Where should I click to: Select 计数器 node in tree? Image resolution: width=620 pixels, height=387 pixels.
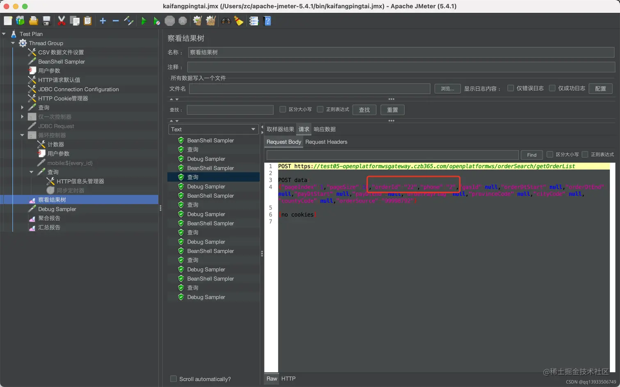(55, 144)
